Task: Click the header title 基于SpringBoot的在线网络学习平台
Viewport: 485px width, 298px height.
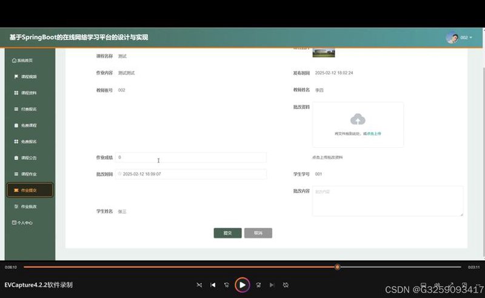Action: pos(79,38)
